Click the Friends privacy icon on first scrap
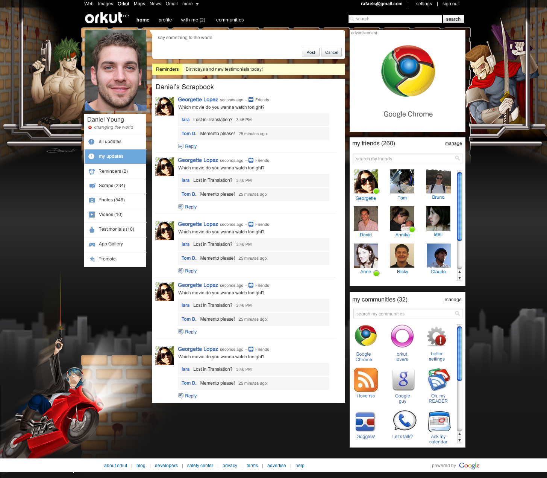This screenshot has width=547, height=478. [251, 100]
